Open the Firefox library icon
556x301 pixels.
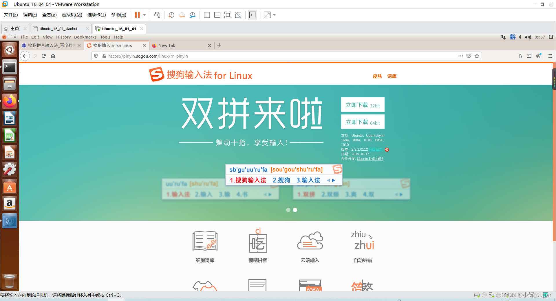coord(520,56)
